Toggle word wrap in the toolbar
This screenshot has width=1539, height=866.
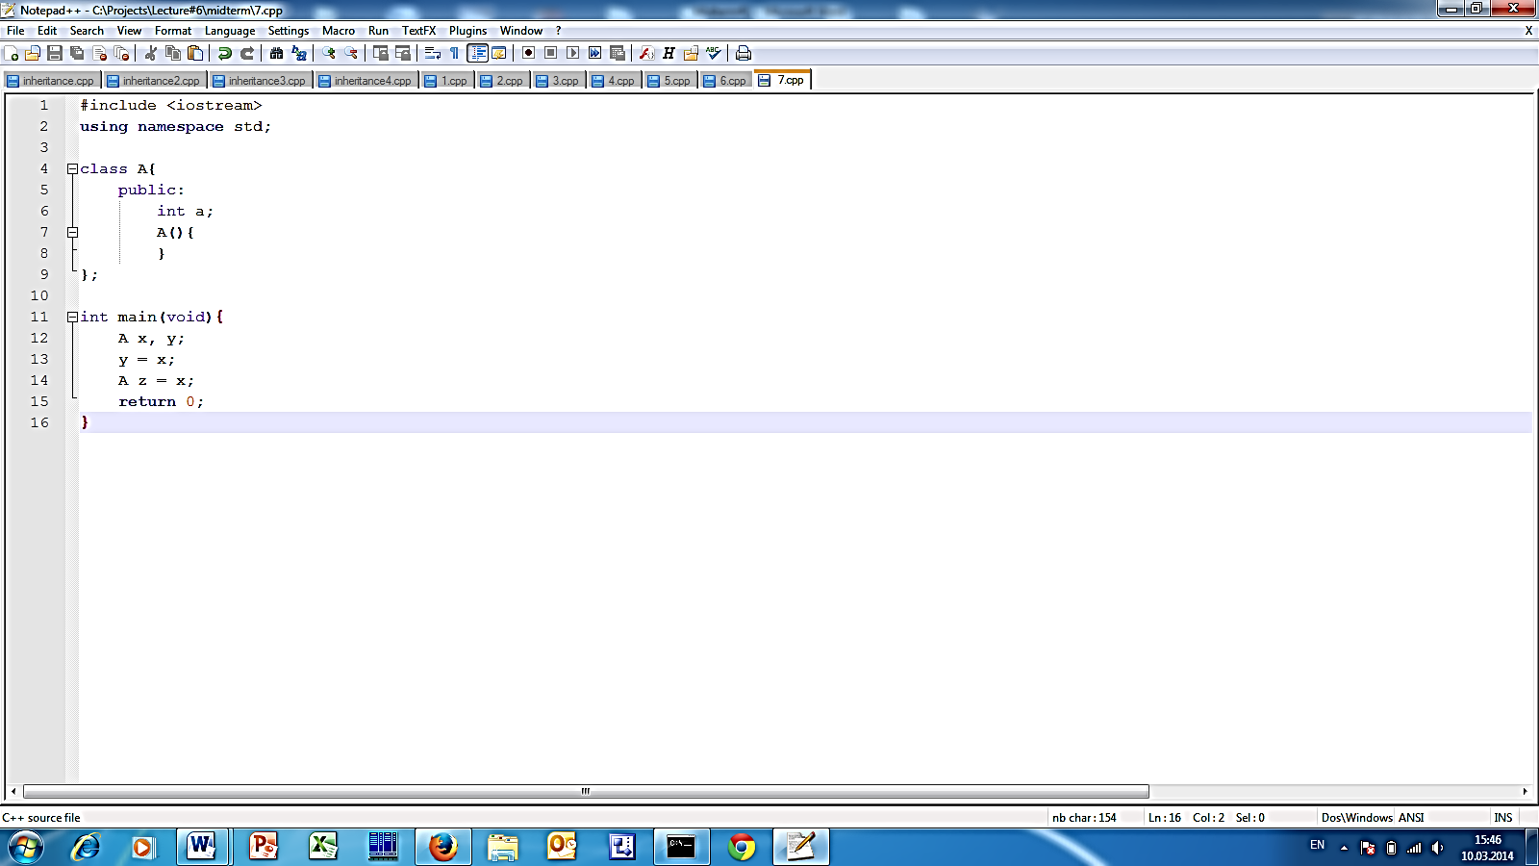pos(433,53)
